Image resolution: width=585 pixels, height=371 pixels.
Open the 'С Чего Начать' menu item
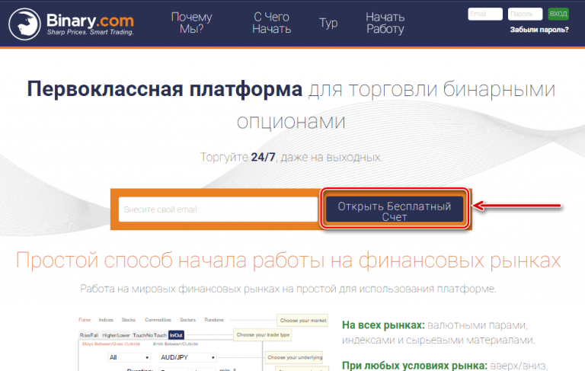[272, 23]
